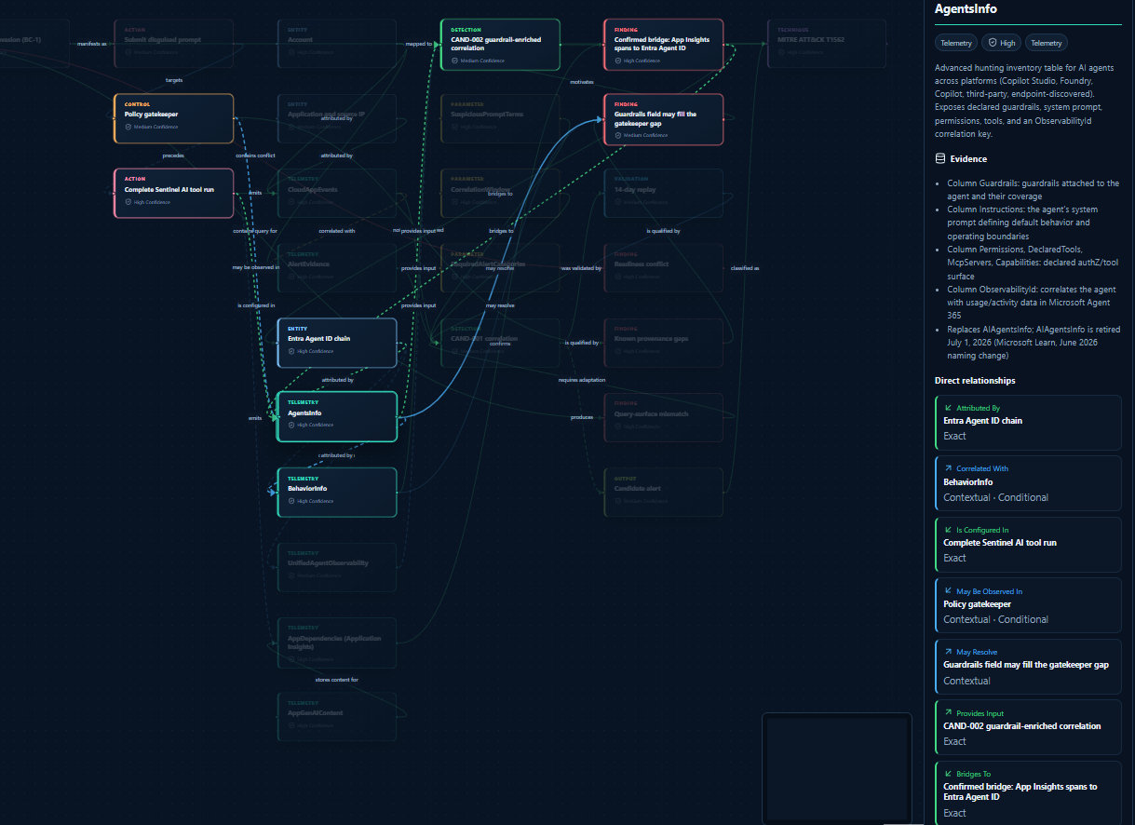The image size is (1135, 825).
Task: Click arrow icon next to May Resolve panel label
Action: 948,653
